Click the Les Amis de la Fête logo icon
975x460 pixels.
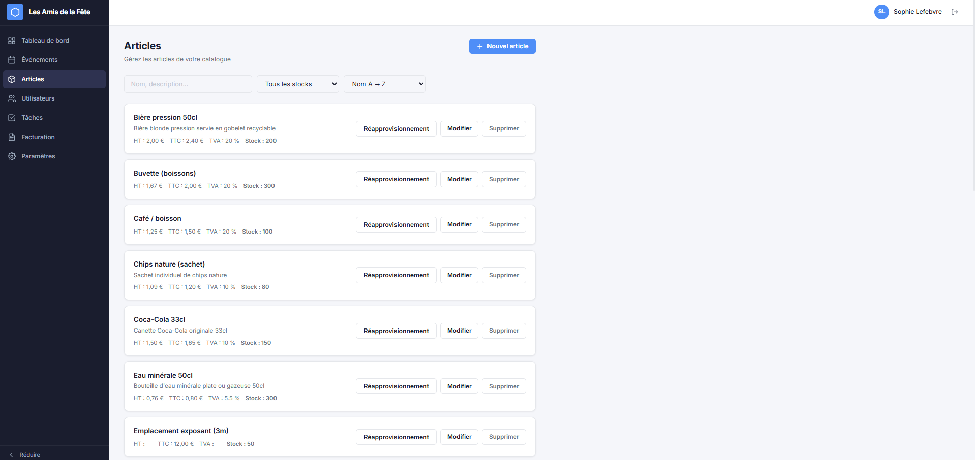tap(15, 12)
